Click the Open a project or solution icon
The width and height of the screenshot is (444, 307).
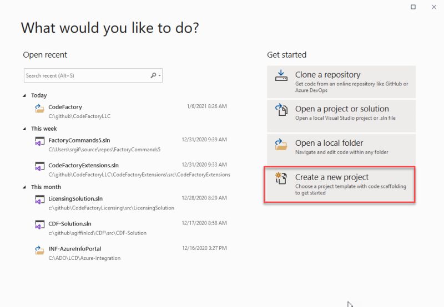pyautogui.click(x=281, y=110)
